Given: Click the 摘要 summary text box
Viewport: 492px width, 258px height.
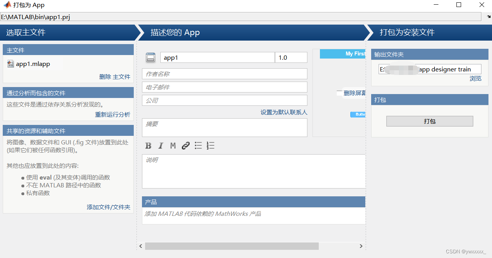Looking at the screenshot, I should 224,128.
